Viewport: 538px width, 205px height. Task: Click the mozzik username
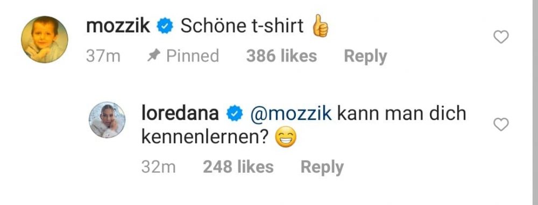[x=118, y=26]
